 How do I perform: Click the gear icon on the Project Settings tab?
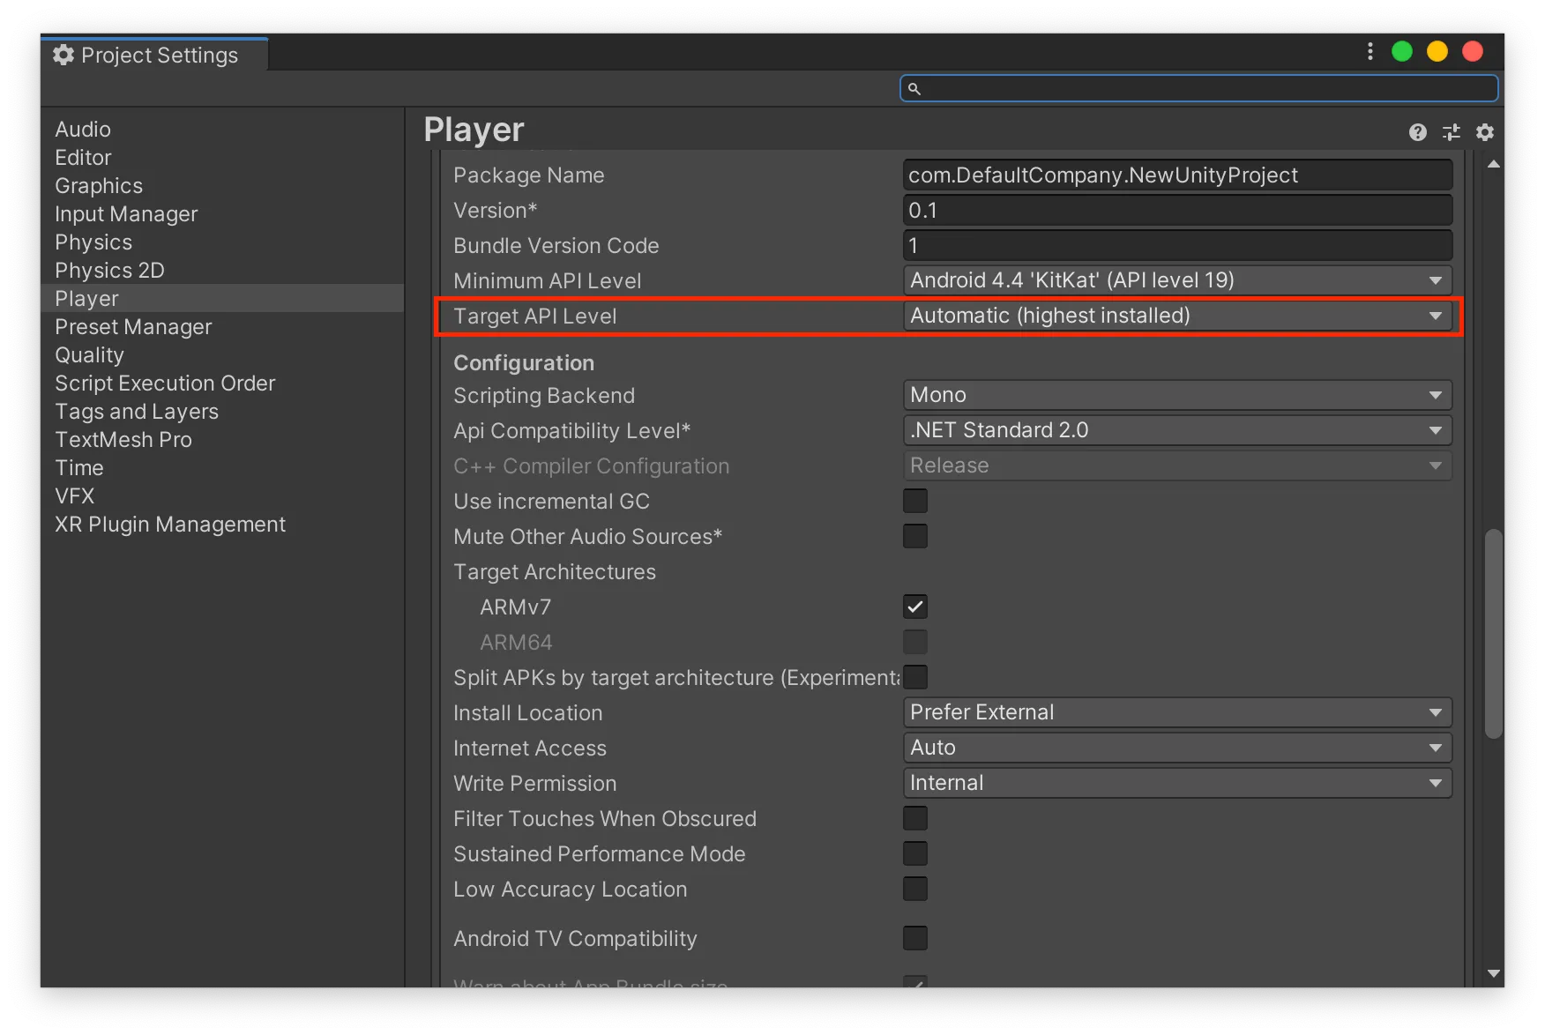tap(62, 55)
